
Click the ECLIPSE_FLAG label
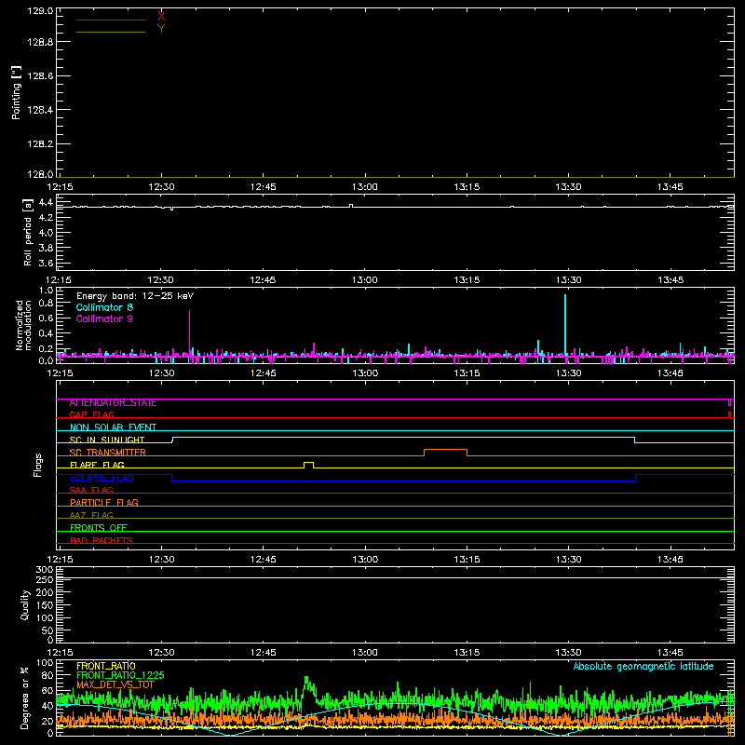(102, 478)
